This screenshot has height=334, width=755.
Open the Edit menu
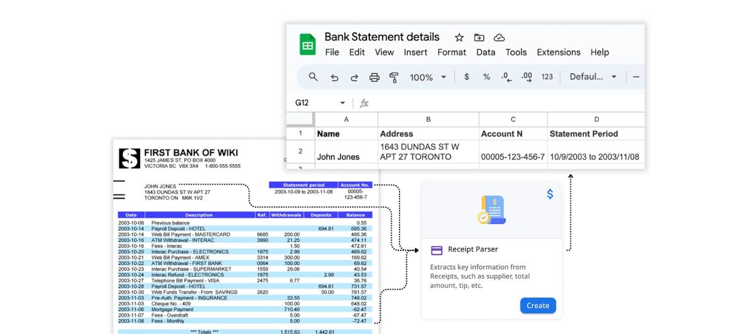point(357,52)
